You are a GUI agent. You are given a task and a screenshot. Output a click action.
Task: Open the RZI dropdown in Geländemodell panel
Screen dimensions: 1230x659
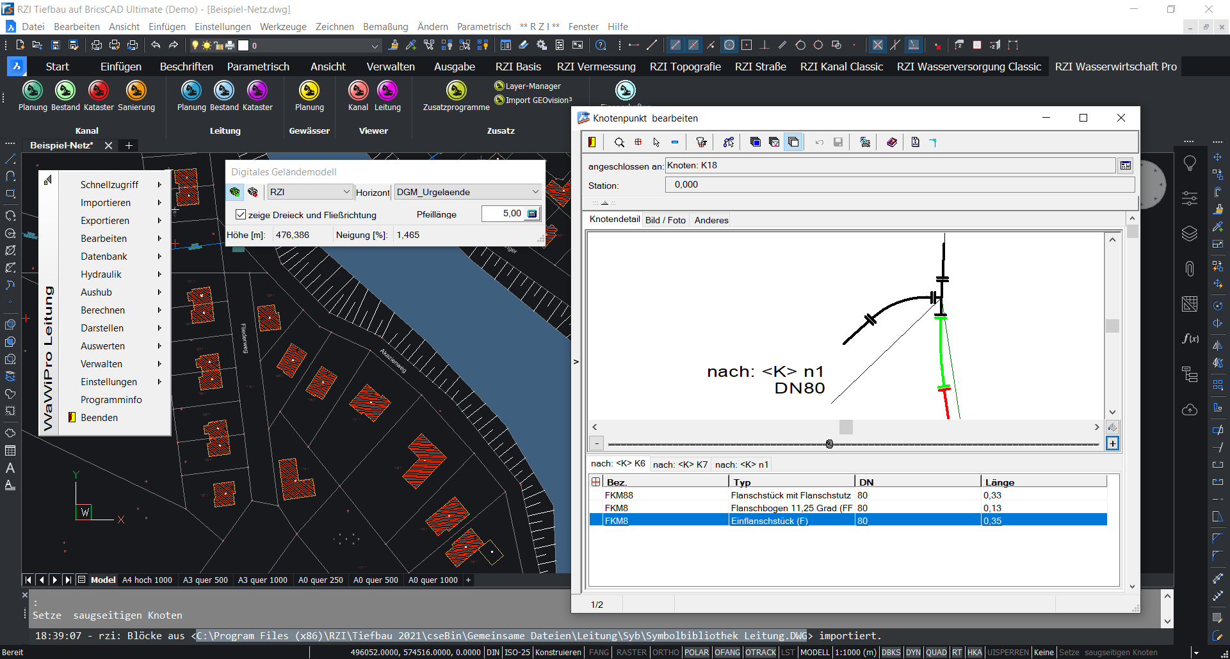[310, 192]
